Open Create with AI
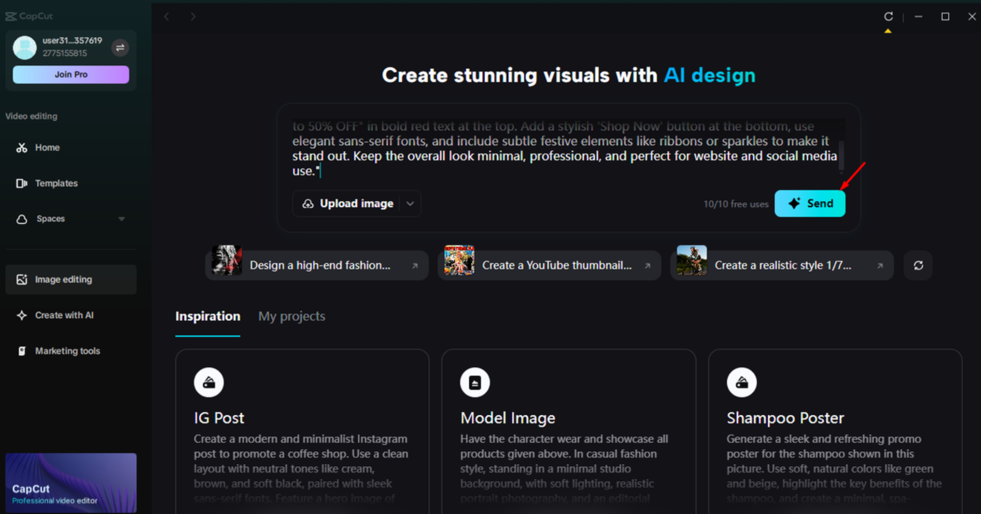Image resolution: width=981 pixels, height=514 pixels. pyautogui.click(x=64, y=315)
